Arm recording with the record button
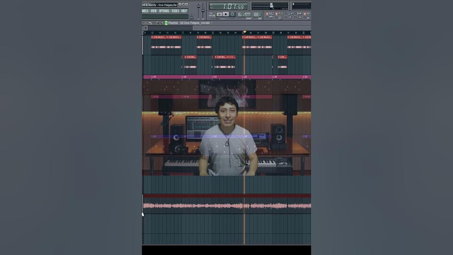 pyautogui.click(x=233, y=14)
